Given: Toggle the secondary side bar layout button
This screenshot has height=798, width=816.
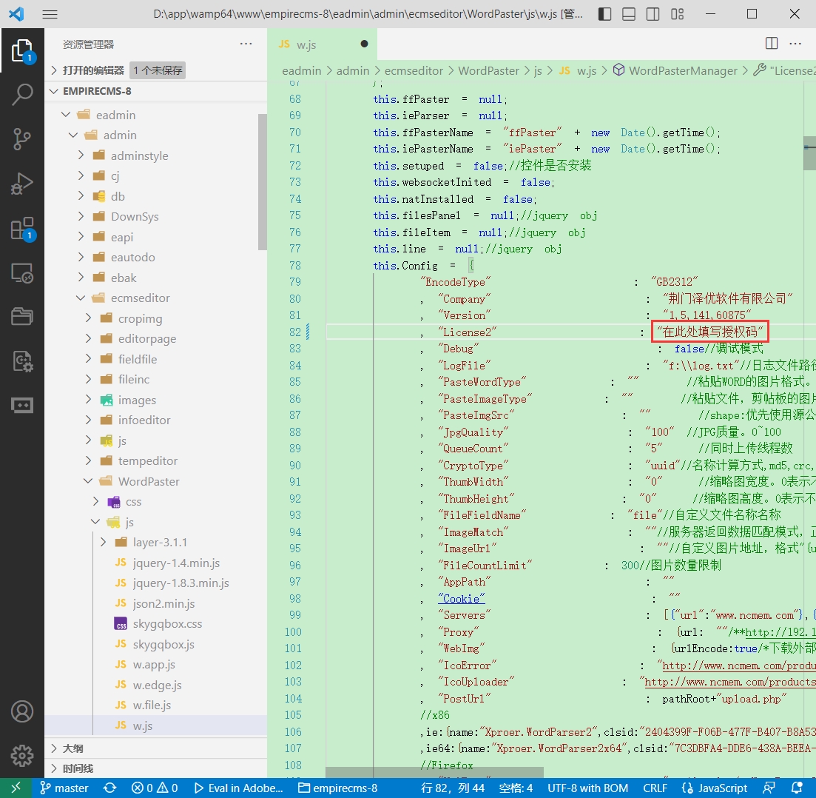Looking at the screenshot, I should point(653,14).
